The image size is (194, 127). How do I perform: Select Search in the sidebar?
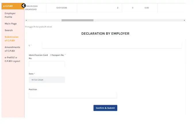point(9,30)
